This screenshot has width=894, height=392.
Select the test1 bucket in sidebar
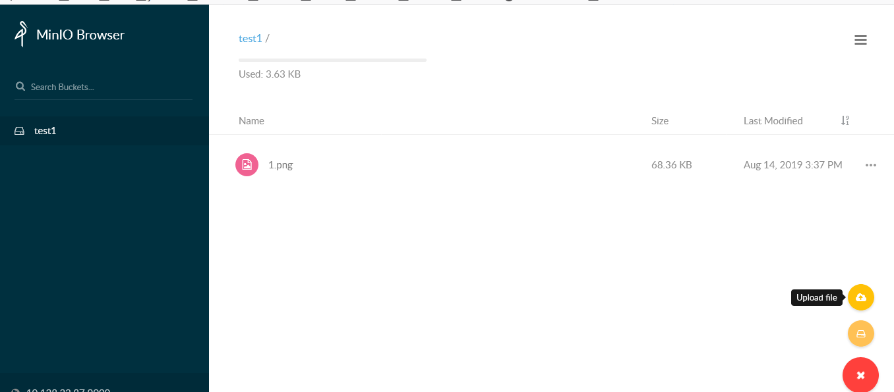tap(45, 131)
